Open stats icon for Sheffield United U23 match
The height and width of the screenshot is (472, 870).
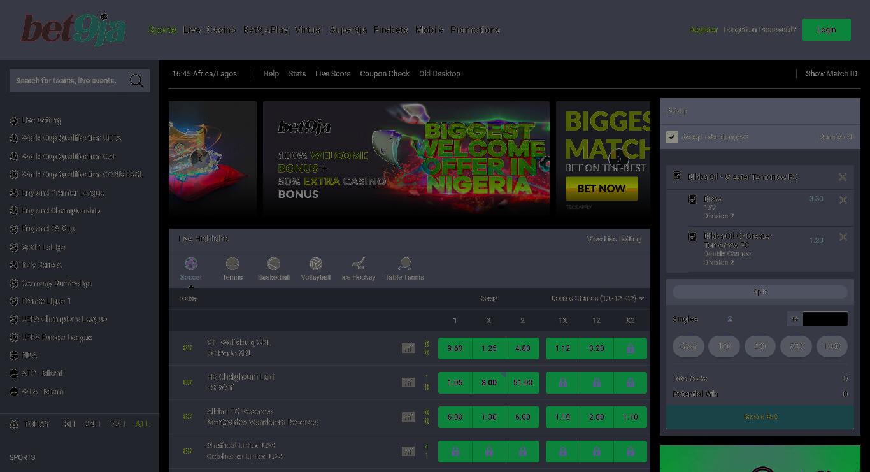coord(408,451)
